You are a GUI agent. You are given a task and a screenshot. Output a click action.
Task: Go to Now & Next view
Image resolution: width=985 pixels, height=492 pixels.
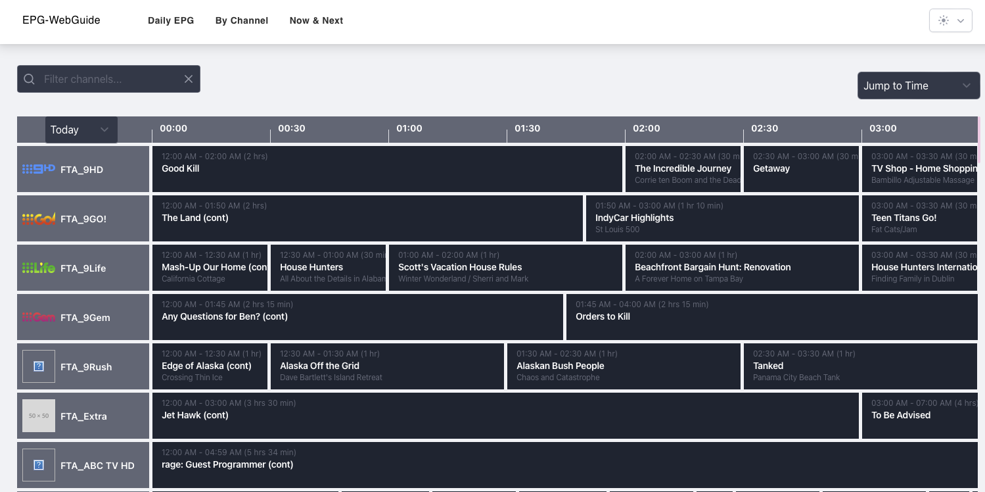316,20
